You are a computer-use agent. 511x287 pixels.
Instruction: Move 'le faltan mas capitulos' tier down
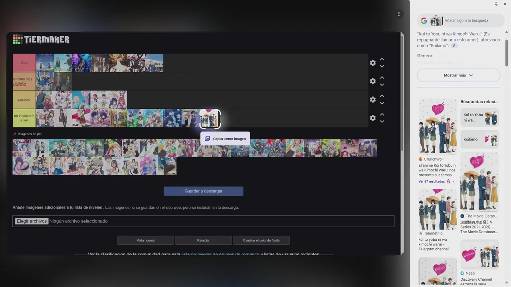(x=382, y=85)
